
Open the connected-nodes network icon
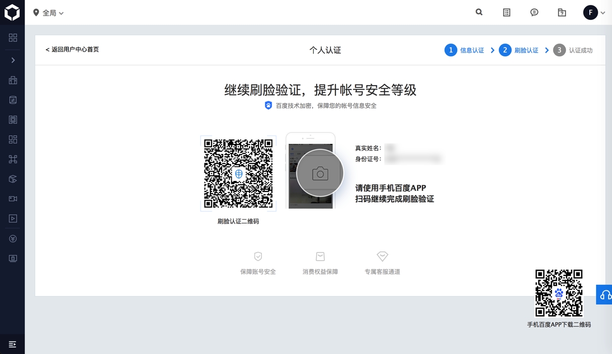tap(13, 159)
